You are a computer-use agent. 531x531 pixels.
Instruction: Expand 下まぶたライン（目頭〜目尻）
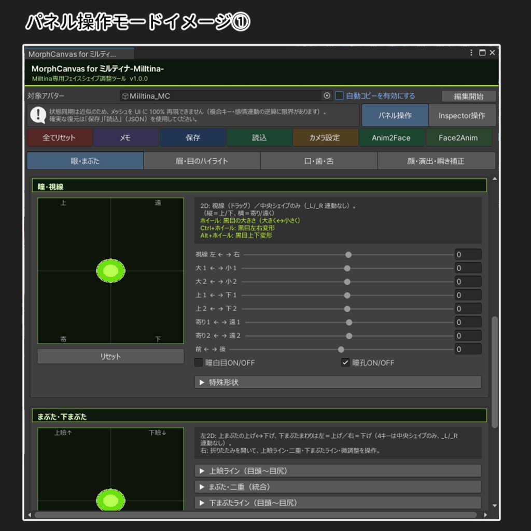[x=202, y=502]
